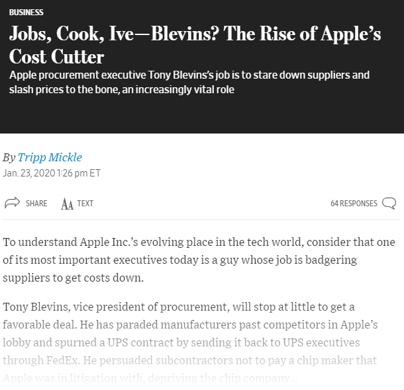Viewport: 404px width, 390px height.
Task: Click the TEXT label to resize text
Action: [x=85, y=203]
